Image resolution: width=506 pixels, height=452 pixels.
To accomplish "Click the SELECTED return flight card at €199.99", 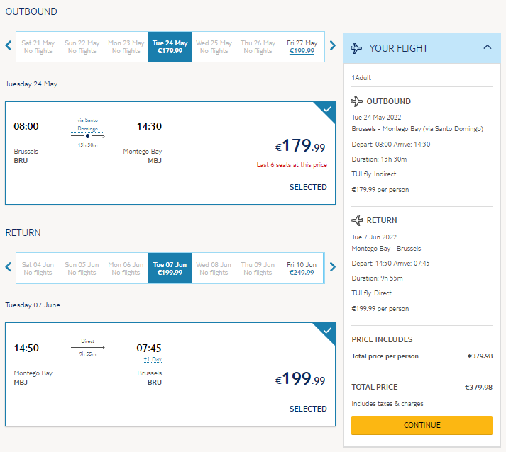I will [170, 374].
